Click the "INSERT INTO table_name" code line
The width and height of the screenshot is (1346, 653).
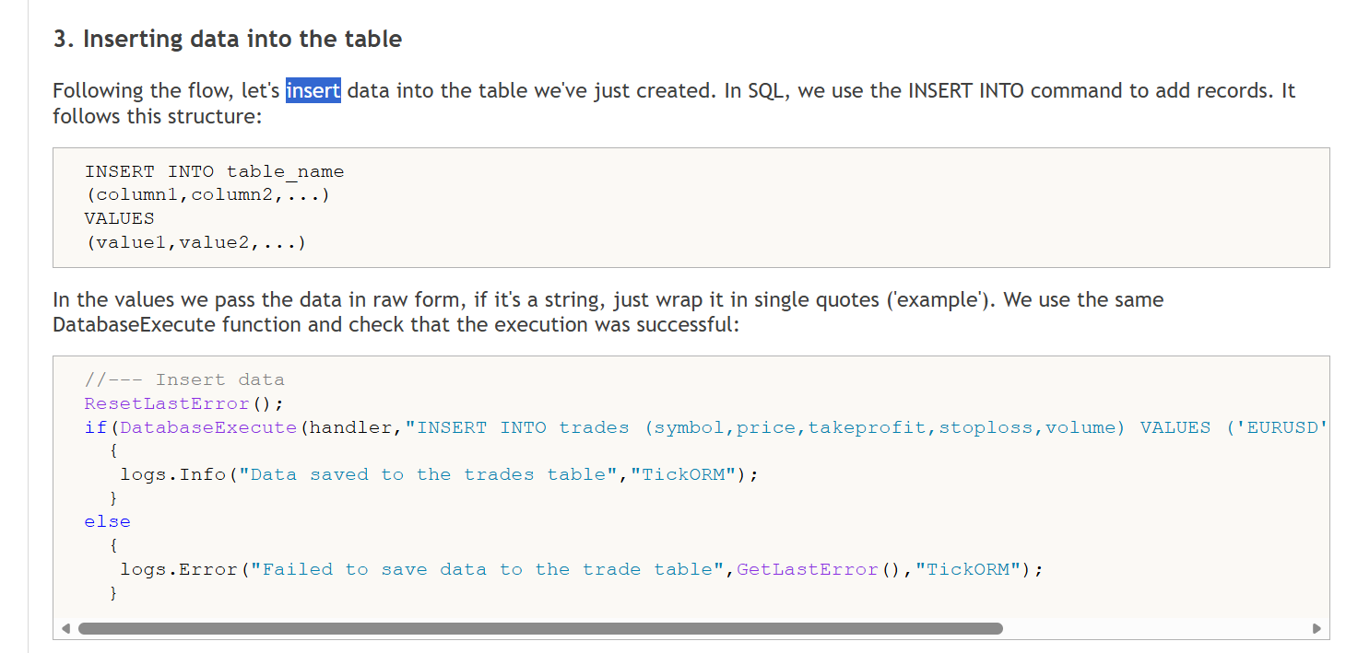tap(214, 171)
